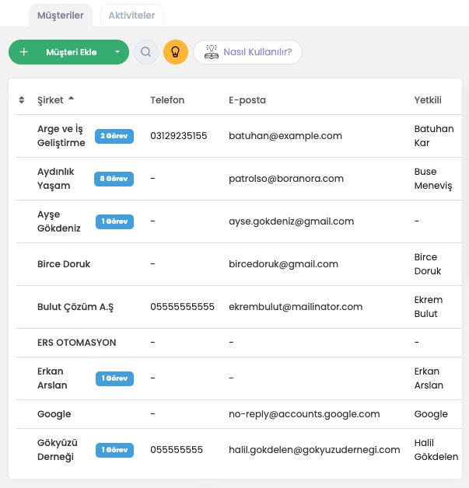Image resolution: width=469 pixels, height=488 pixels.
Task: Open the Bulut Çözüm A.Ş company
Action: [x=75, y=307]
